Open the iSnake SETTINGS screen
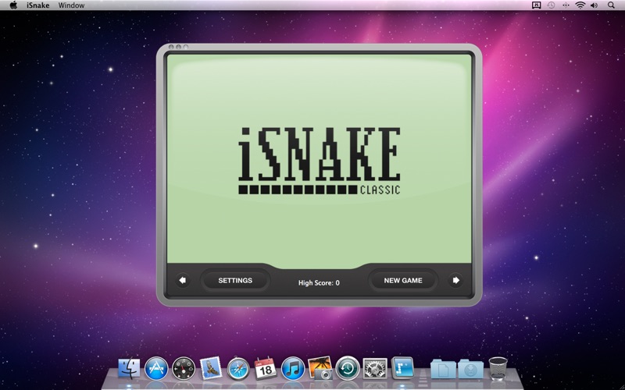The image size is (625, 390). coord(235,281)
